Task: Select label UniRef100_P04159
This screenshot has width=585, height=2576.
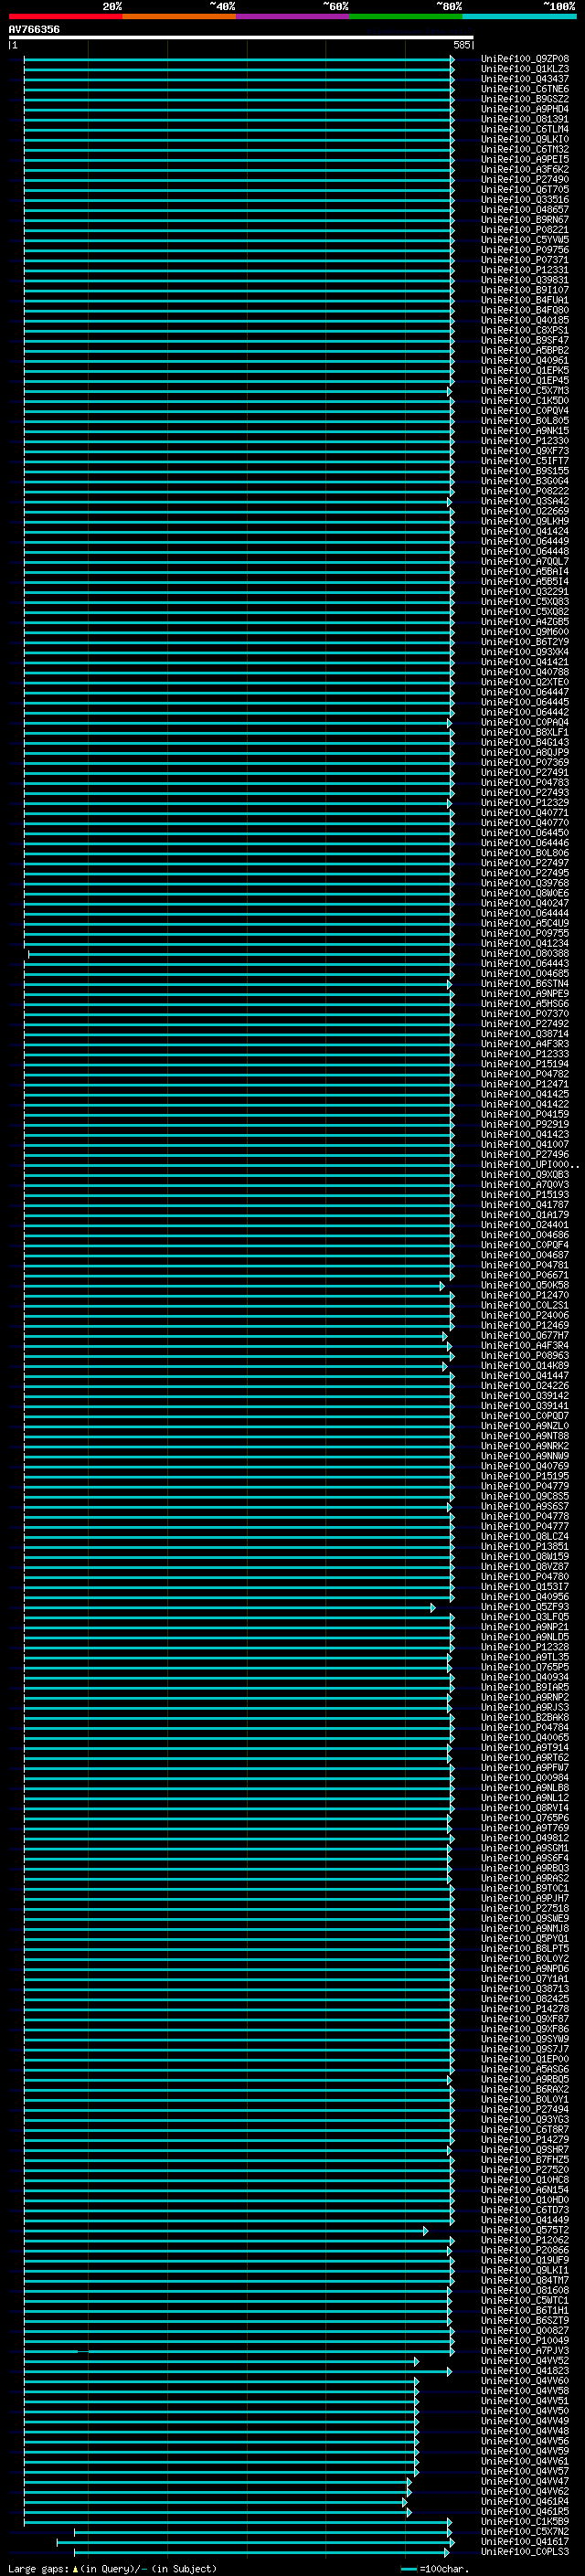Action: [525, 1114]
